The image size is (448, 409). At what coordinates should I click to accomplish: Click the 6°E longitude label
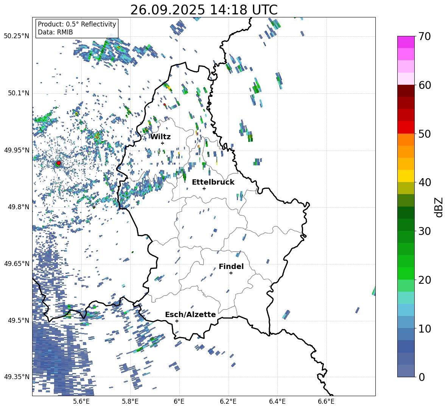tap(179, 401)
